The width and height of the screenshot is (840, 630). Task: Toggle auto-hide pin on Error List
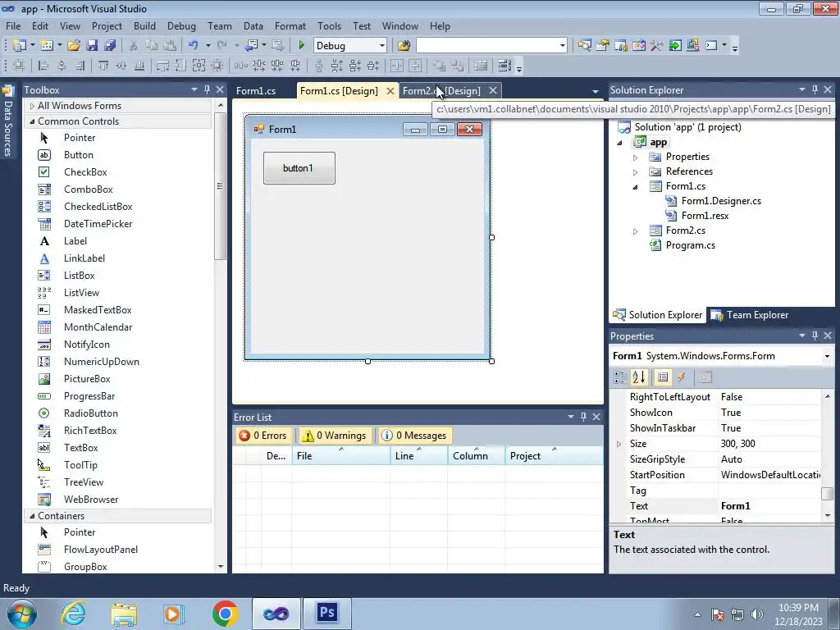(583, 417)
